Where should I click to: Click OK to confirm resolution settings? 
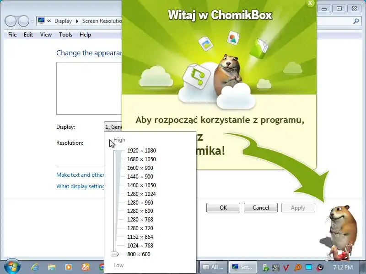pos(223,208)
